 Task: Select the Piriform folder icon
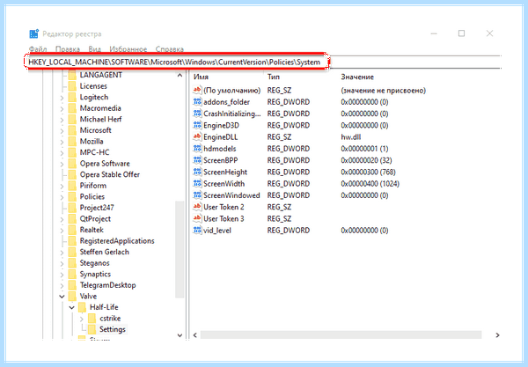coord(72,186)
